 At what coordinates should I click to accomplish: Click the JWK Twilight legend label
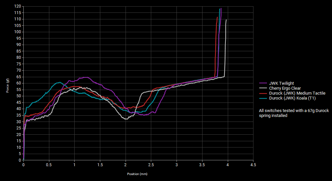(281, 83)
